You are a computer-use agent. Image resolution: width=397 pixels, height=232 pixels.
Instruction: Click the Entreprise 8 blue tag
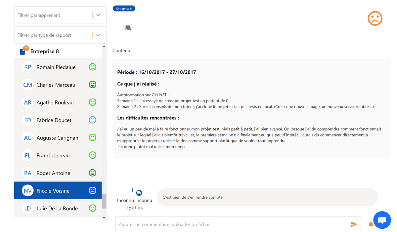tap(124, 9)
